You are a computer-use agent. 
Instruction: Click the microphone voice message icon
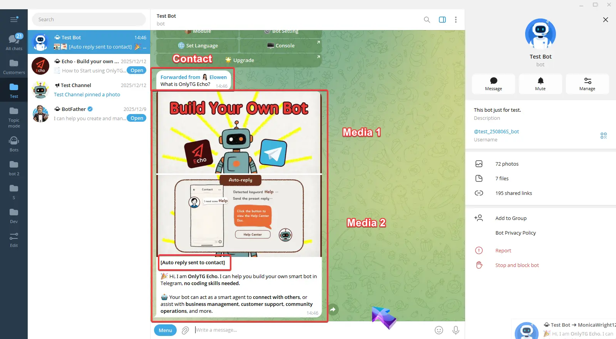pyautogui.click(x=455, y=330)
